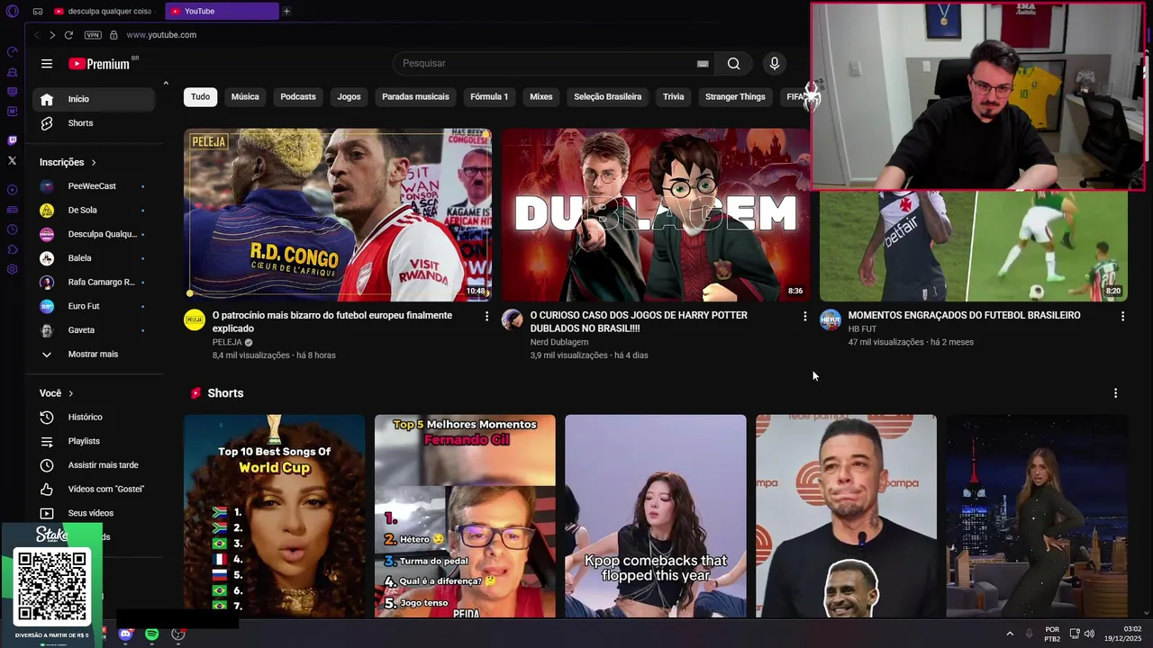Click the YouTube Premium logo

pos(99,64)
